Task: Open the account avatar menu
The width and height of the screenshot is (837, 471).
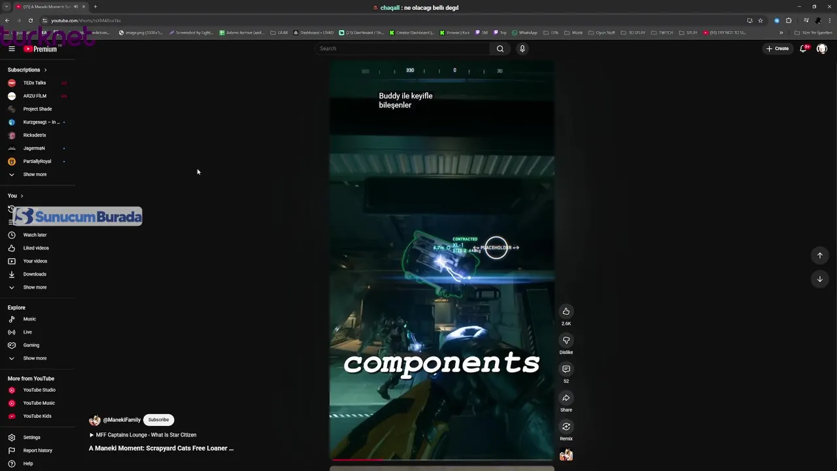Action: click(x=822, y=48)
